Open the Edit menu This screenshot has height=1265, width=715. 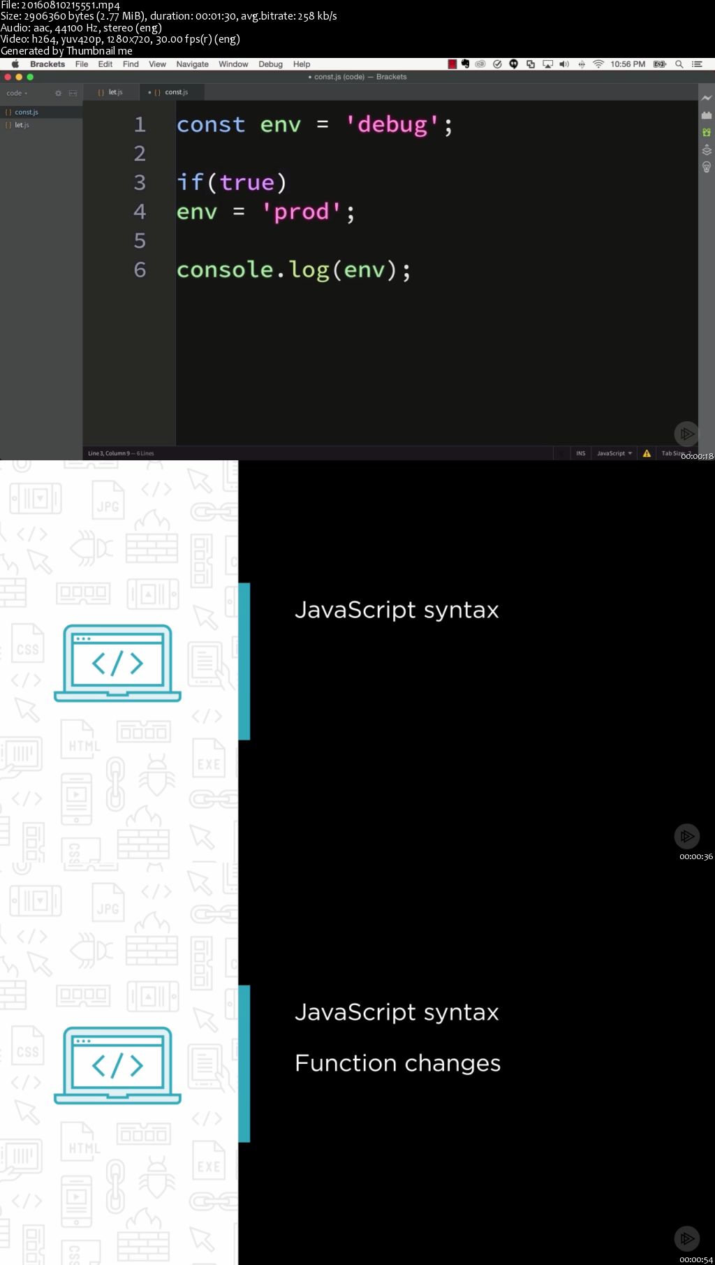pyautogui.click(x=105, y=64)
